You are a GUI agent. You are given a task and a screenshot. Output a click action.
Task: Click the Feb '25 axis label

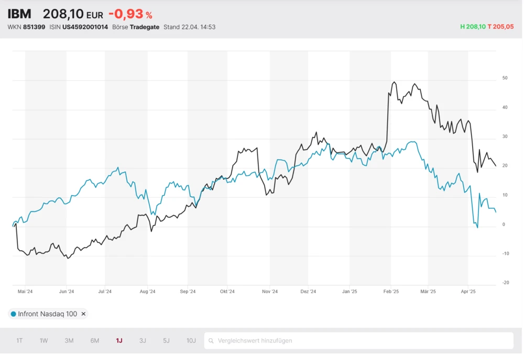click(x=391, y=292)
